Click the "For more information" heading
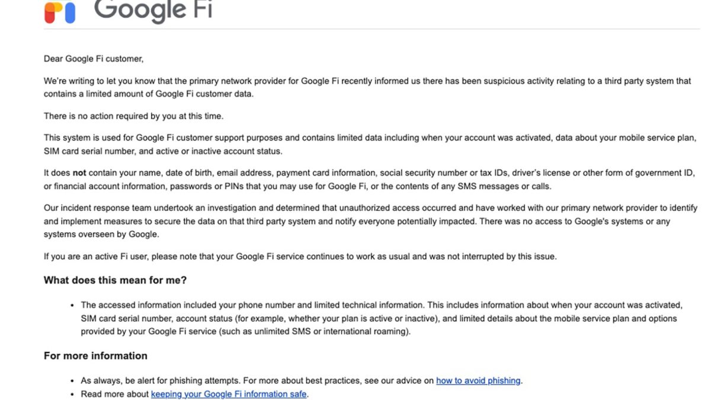This screenshot has width=711, height=400. (95, 356)
